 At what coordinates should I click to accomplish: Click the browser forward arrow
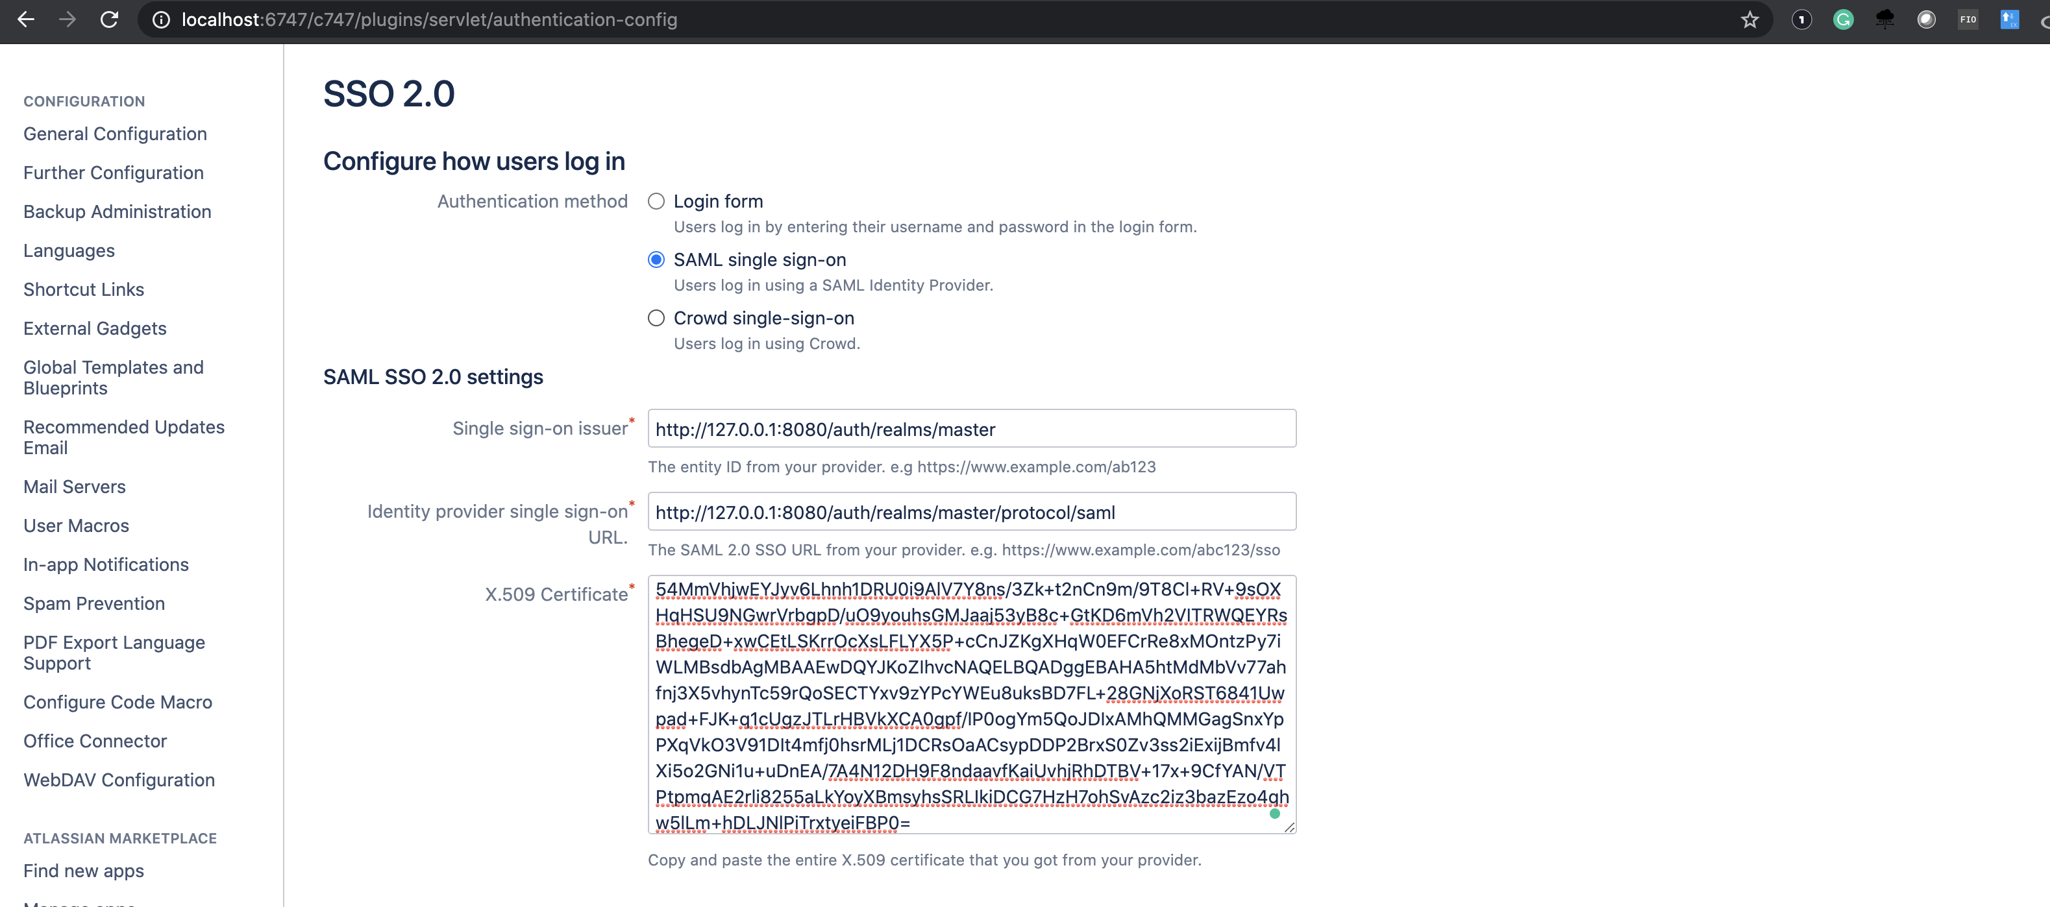coord(68,19)
